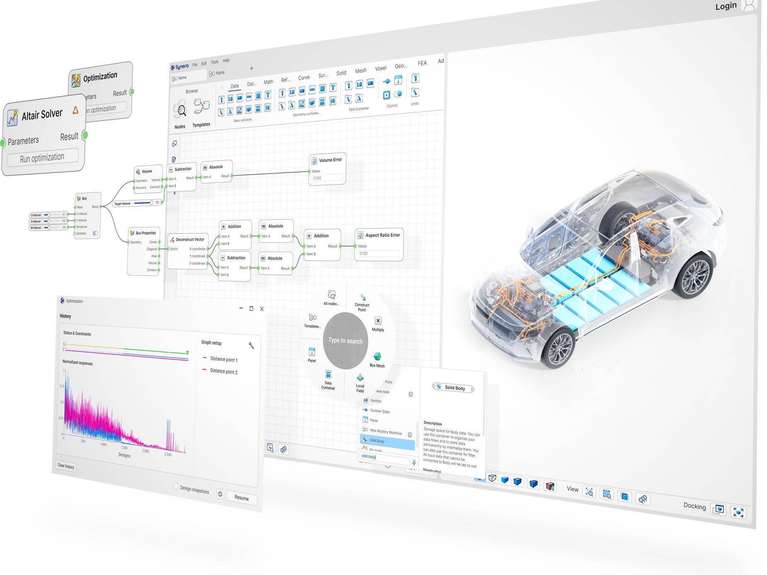Click the fullscreen viewport icon beside Docking
The image size is (767, 575).
click(738, 512)
